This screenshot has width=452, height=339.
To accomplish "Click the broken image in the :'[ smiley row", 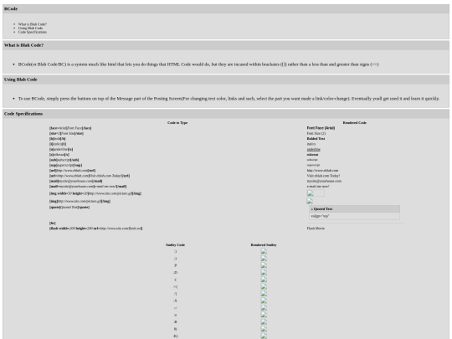I will coord(264,294).
